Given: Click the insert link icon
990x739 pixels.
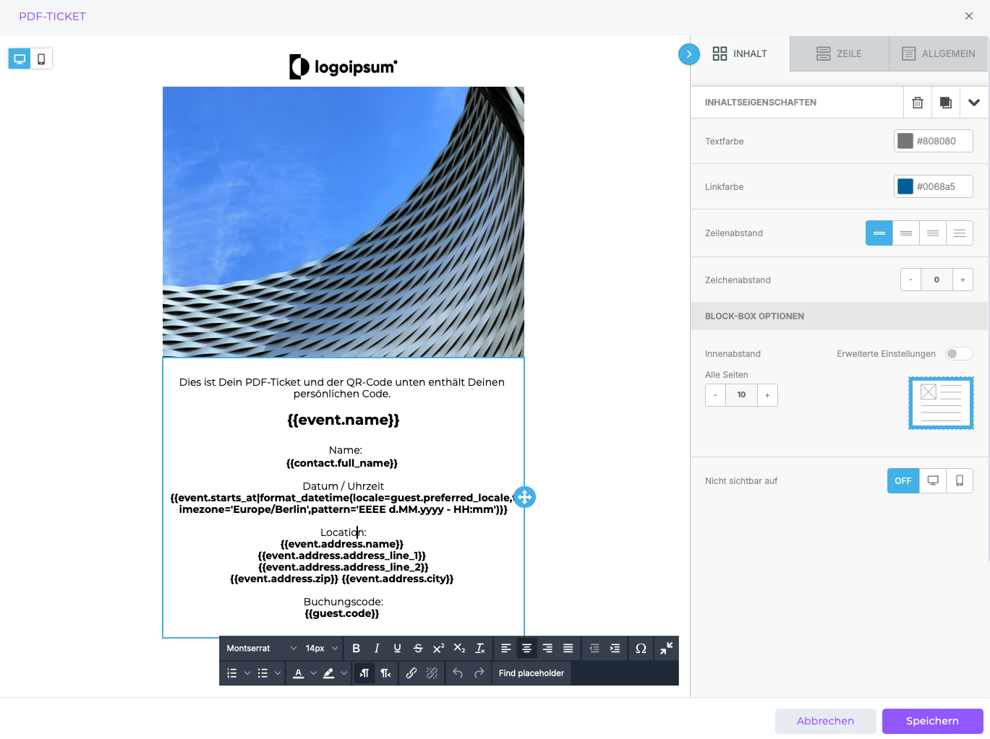Looking at the screenshot, I should coord(411,673).
